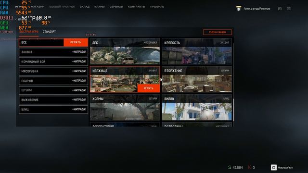Screen dimensions: 308x173
Task: Click the Захват tag on Крепость card
Action: click(225, 43)
